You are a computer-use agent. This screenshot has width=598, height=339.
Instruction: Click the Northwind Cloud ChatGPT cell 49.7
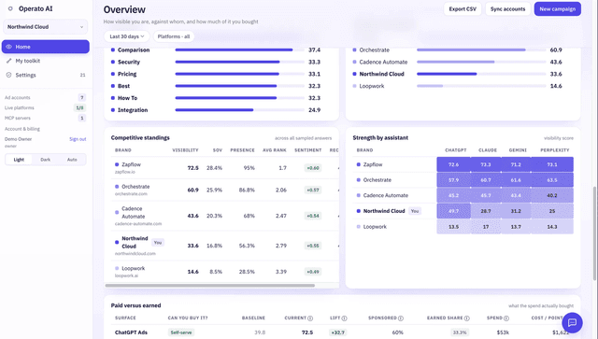(x=453, y=211)
